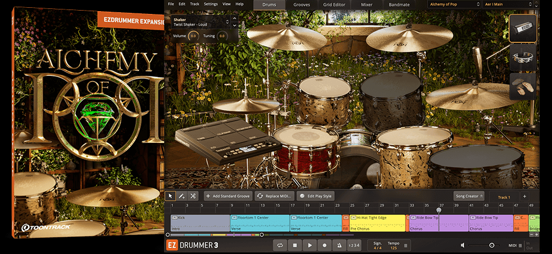The image size is (552, 254).
Task: Click the Replace MIDI button
Action: (274, 197)
